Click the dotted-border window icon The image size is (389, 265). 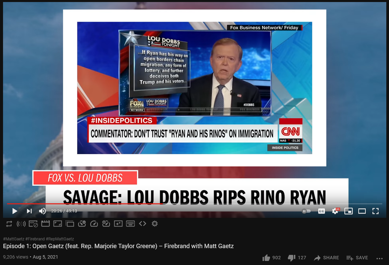coord(70,224)
